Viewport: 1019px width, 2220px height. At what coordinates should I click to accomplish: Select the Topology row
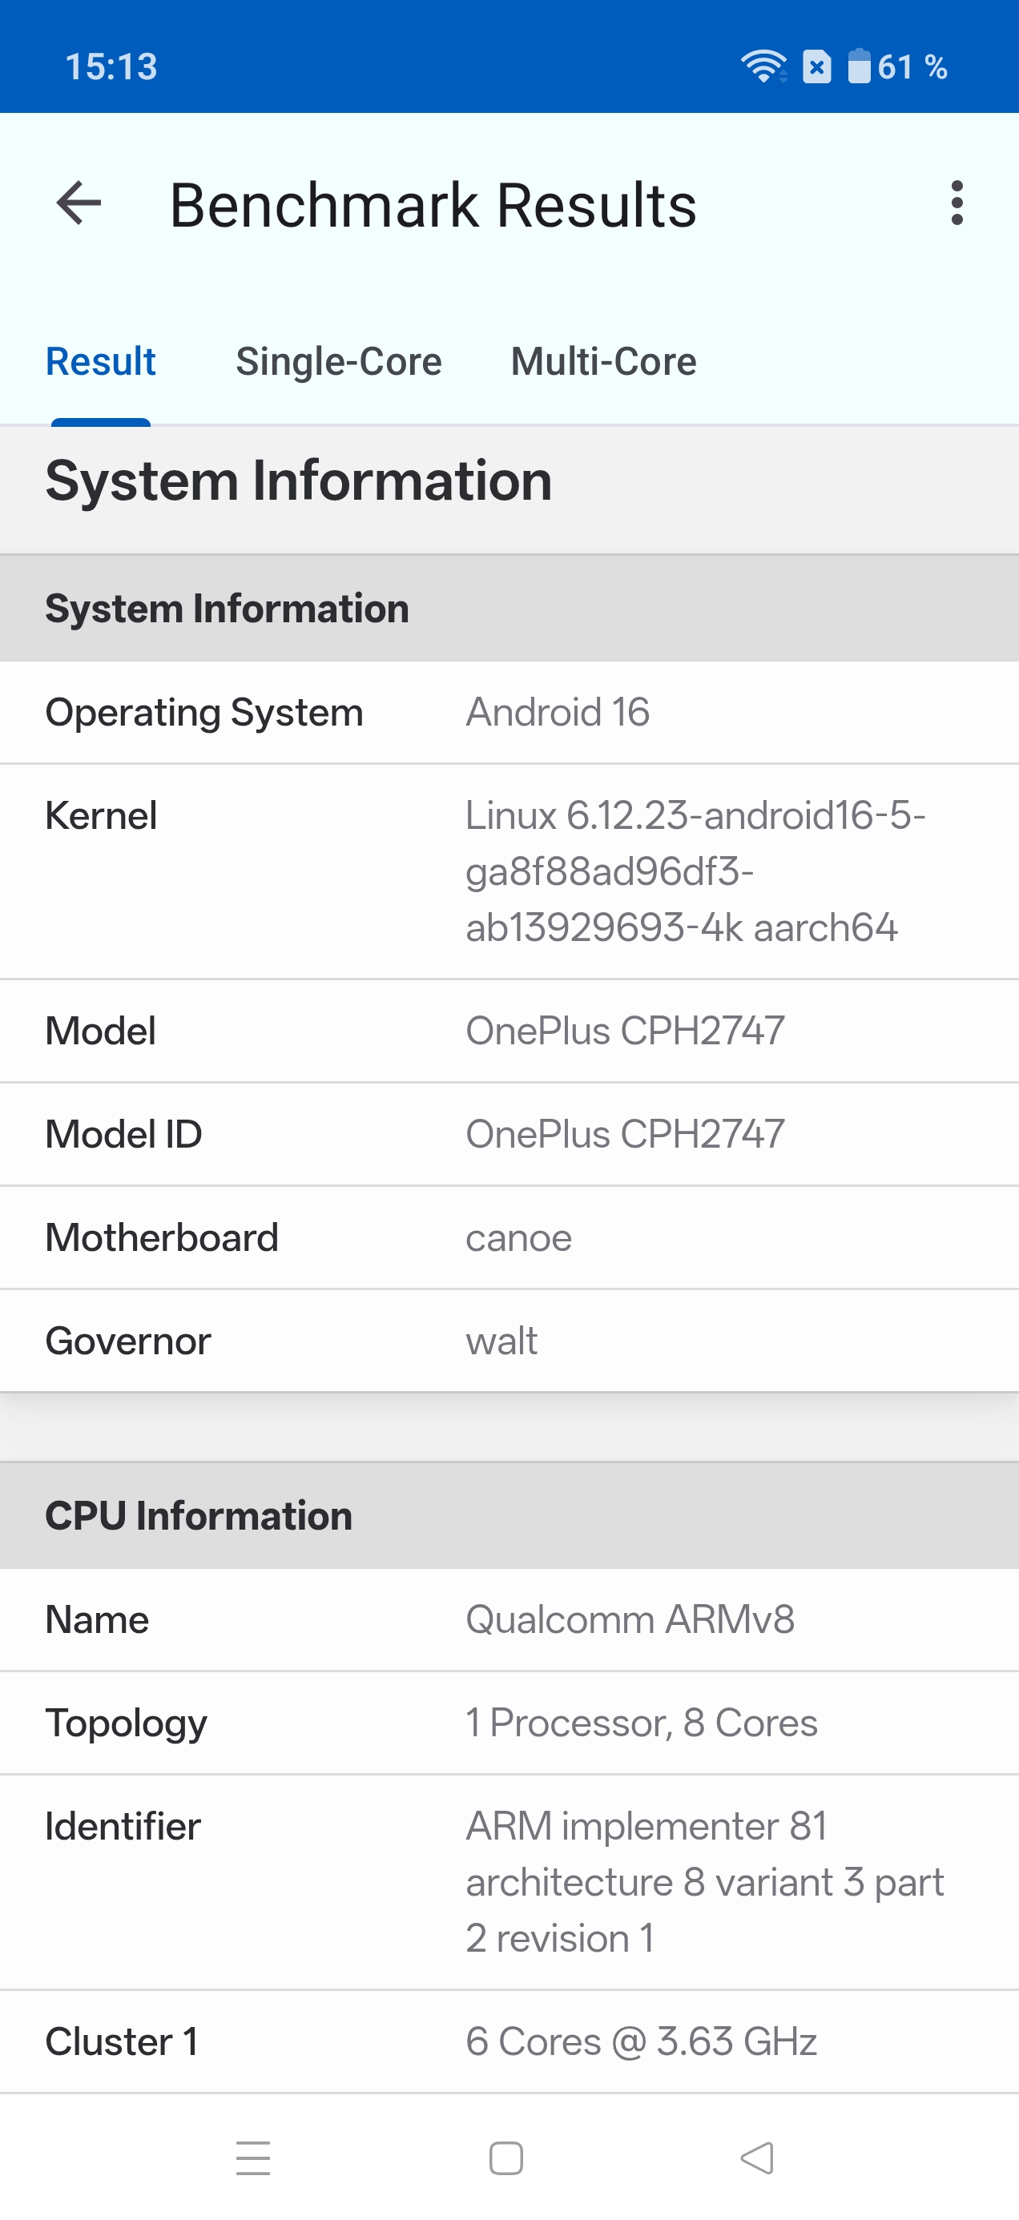pyautogui.click(x=509, y=1723)
